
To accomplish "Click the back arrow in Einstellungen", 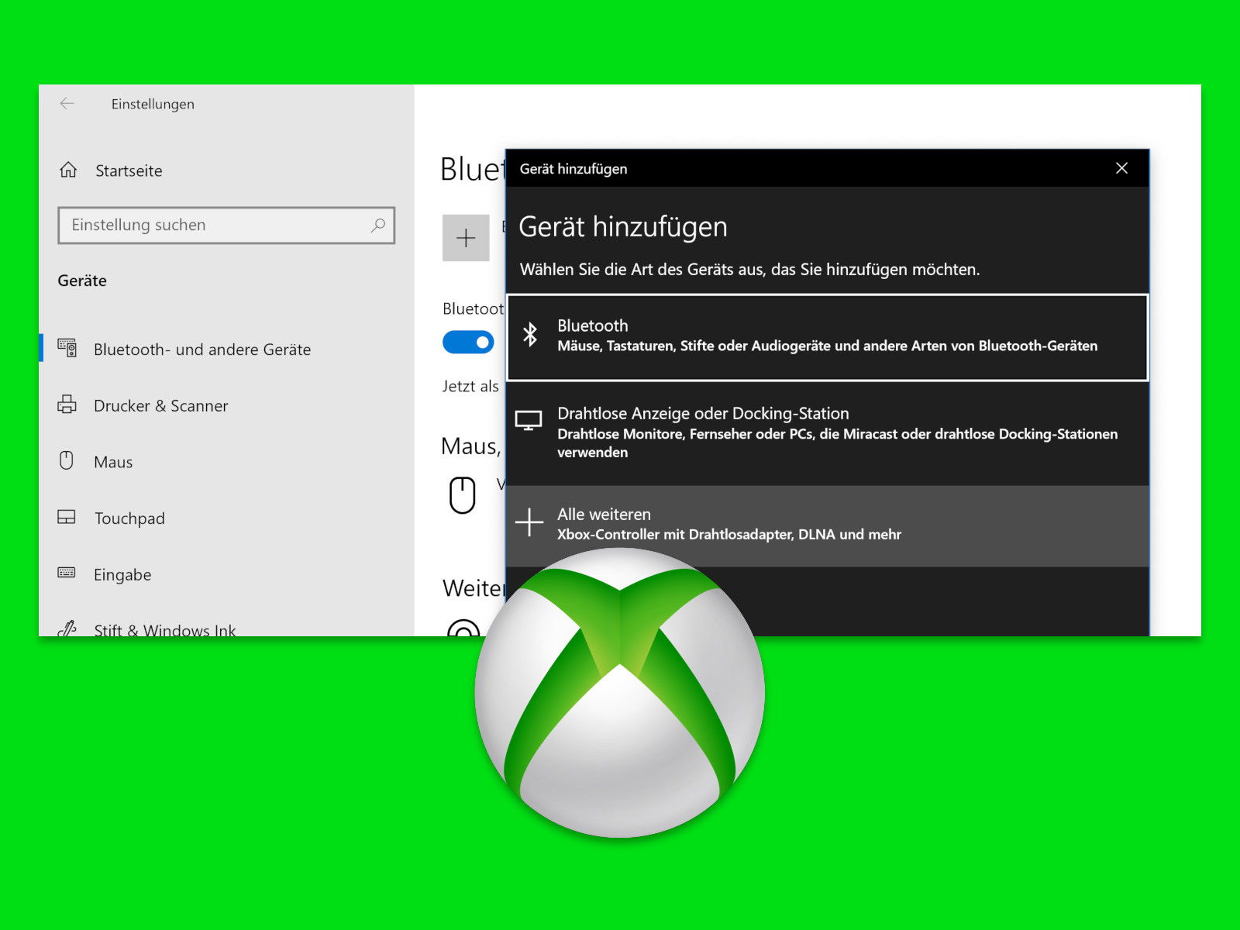I will pos(67,103).
